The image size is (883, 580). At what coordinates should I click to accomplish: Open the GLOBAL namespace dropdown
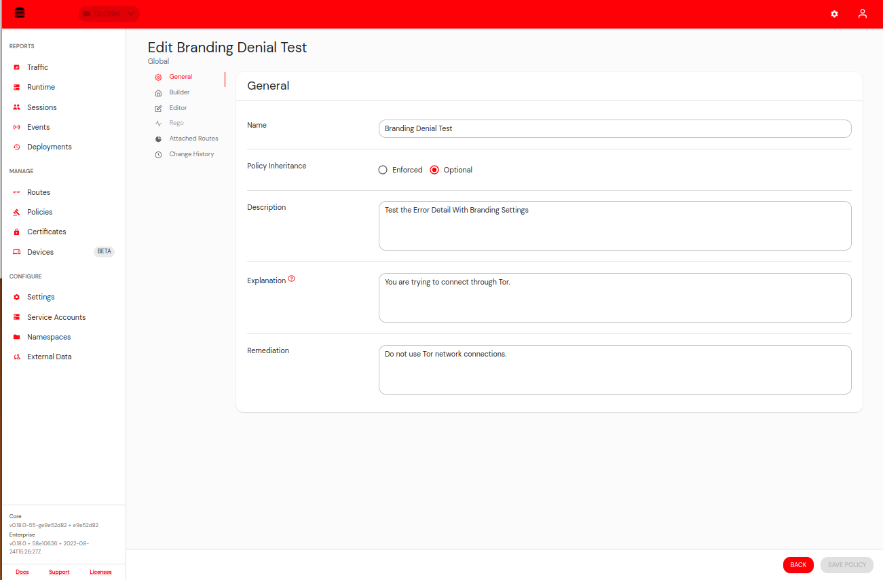coord(109,13)
